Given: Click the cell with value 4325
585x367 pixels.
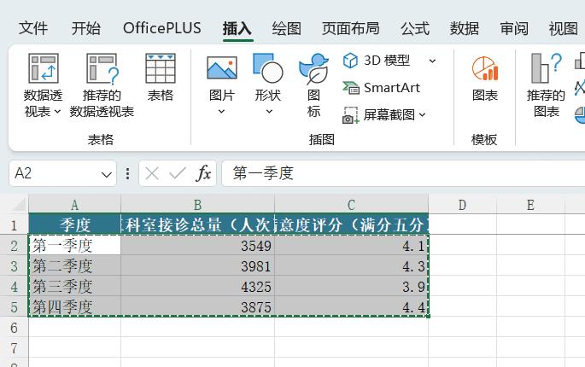Looking at the screenshot, I should click(198, 286).
